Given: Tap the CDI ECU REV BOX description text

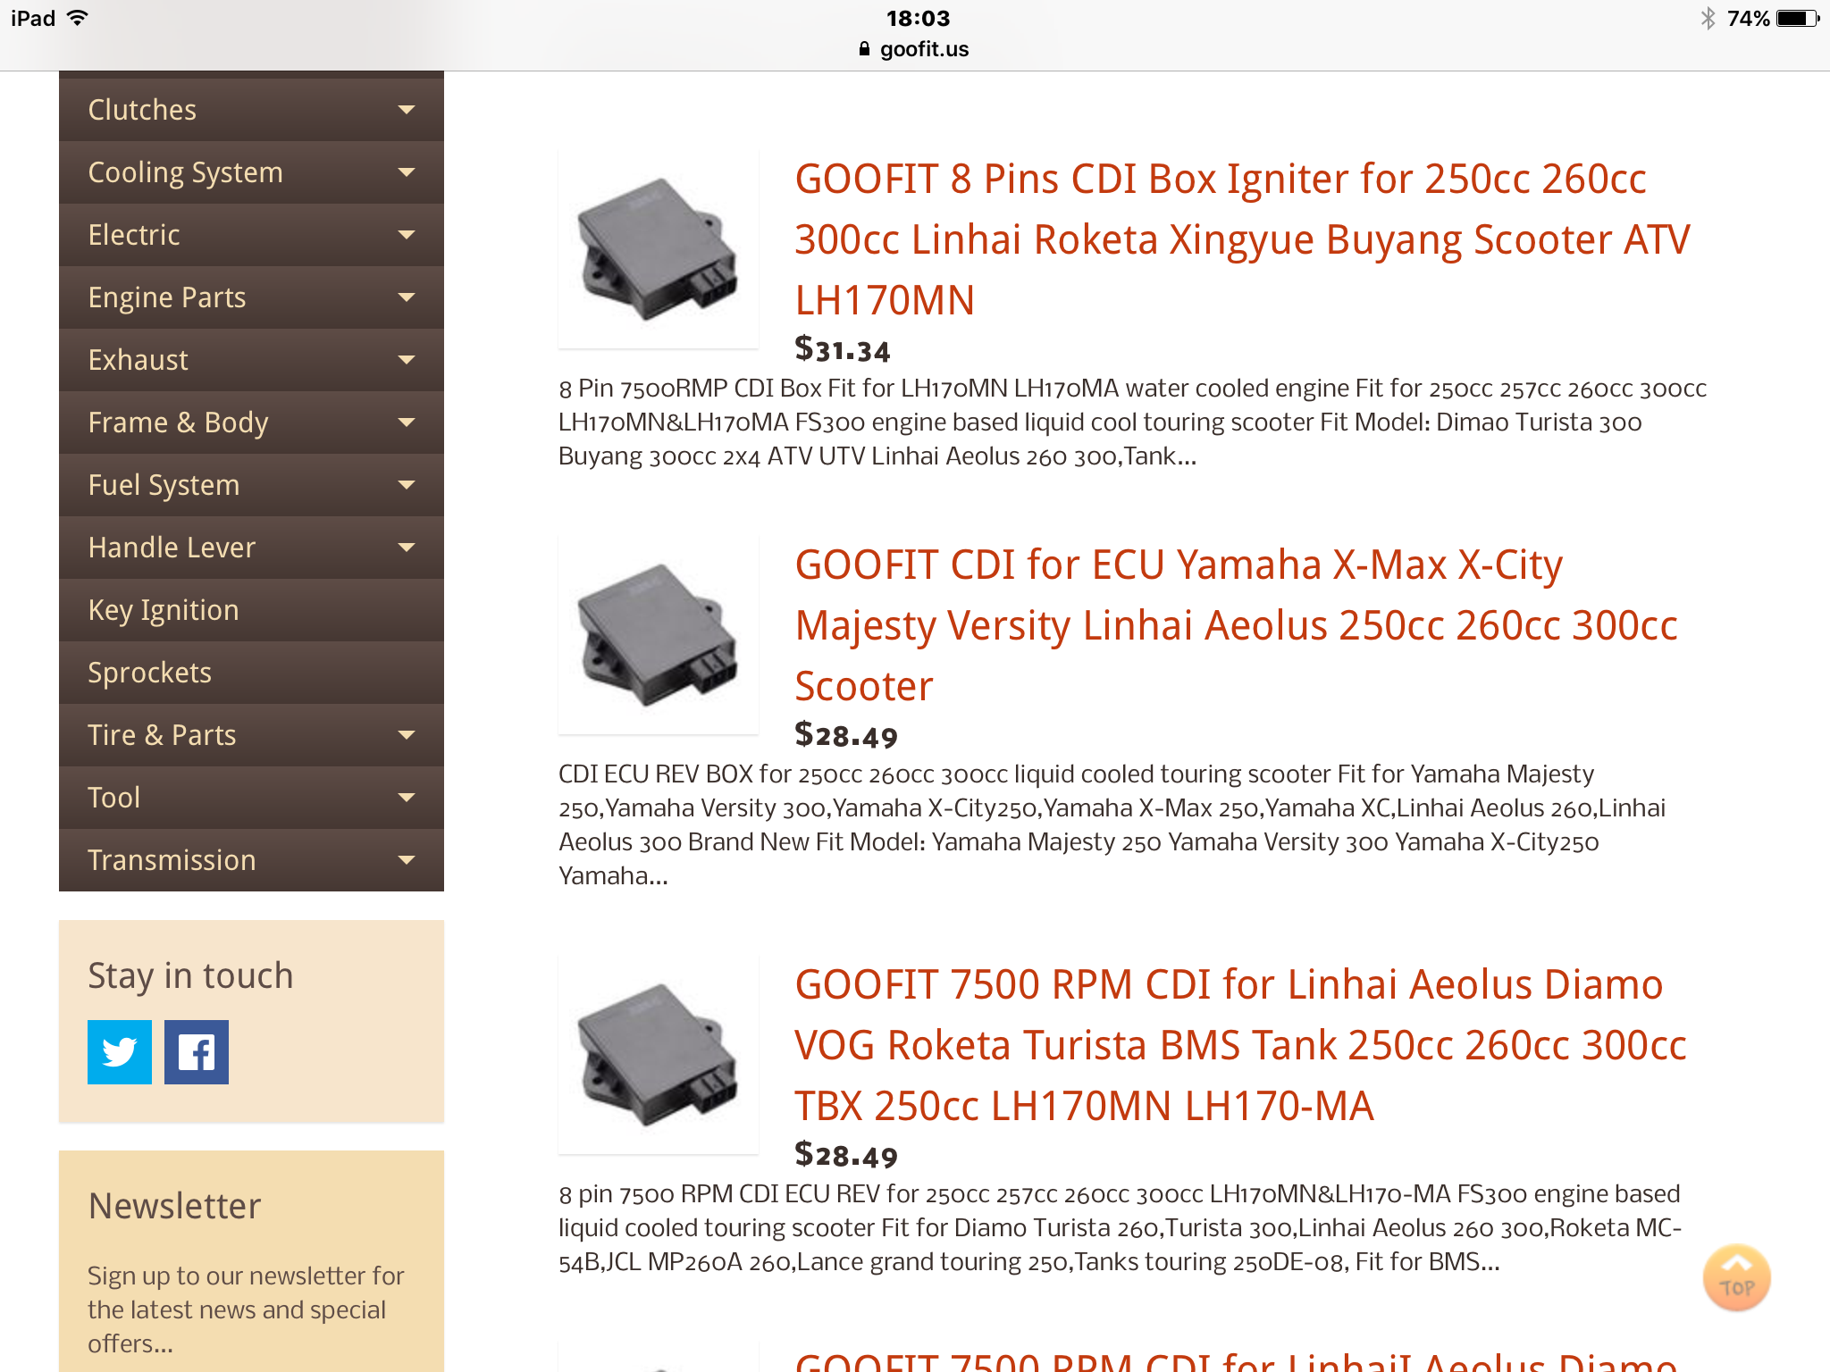Looking at the screenshot, I should pos(1112,824).
